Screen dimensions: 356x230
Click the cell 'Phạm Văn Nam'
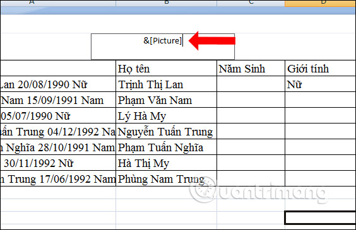coord(167,100)
